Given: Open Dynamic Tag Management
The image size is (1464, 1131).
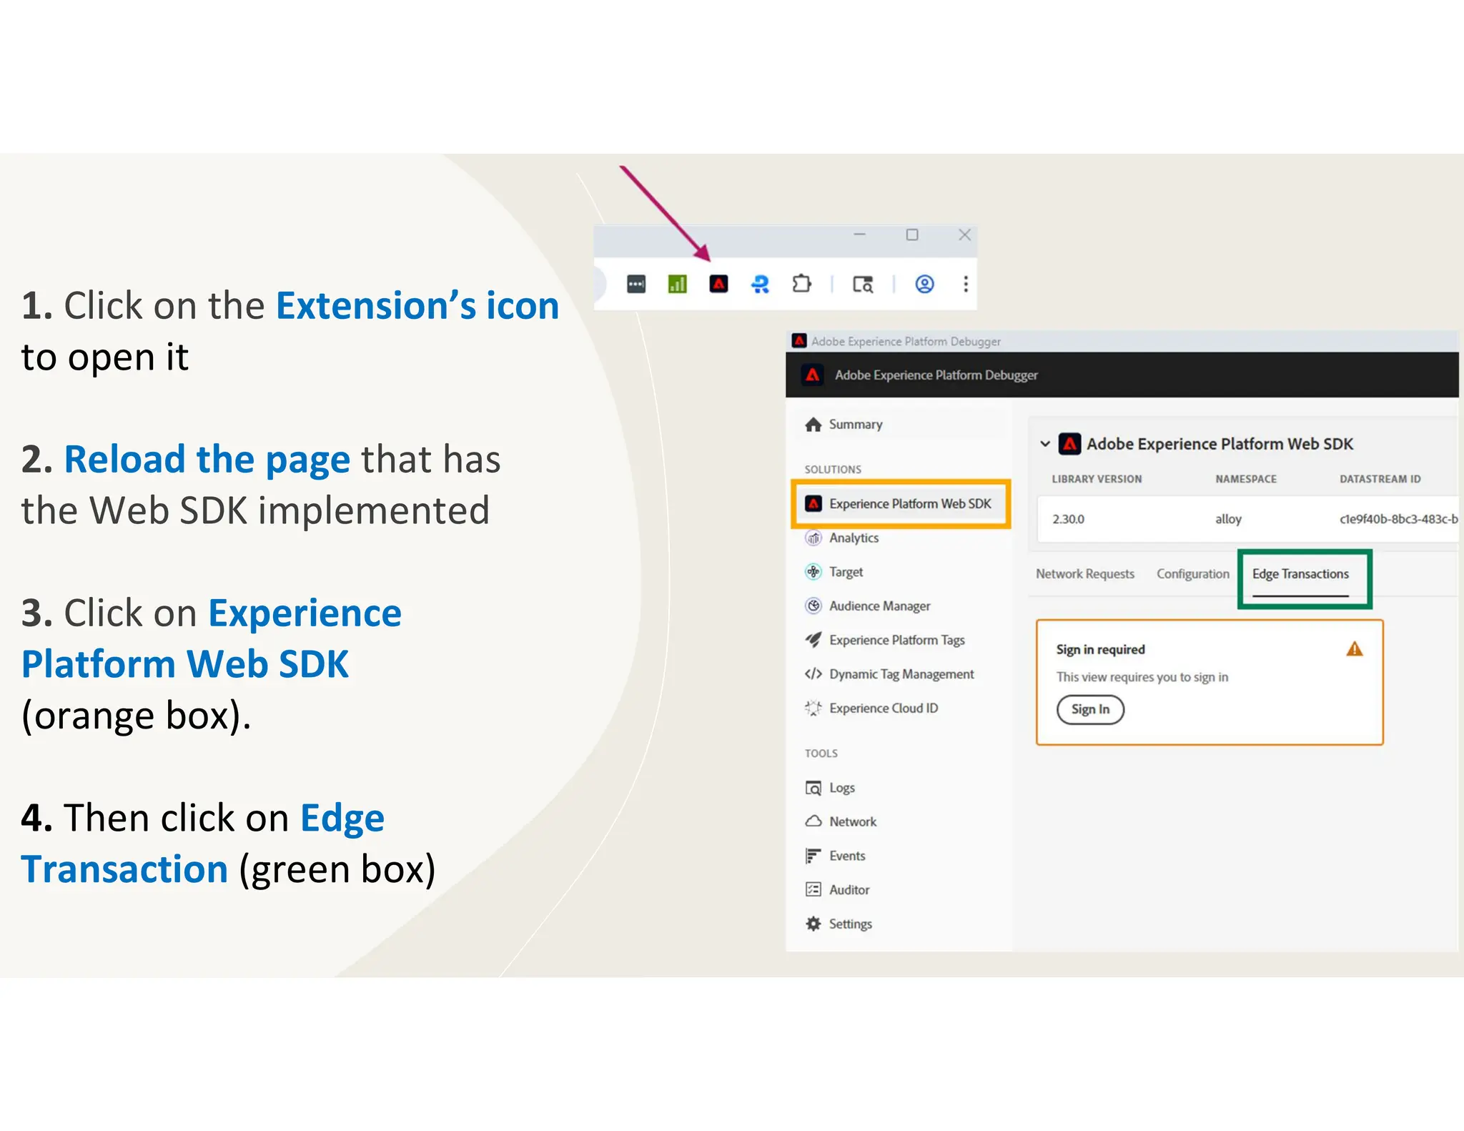Looking at the screenshot, I should (x=889, y=674).
